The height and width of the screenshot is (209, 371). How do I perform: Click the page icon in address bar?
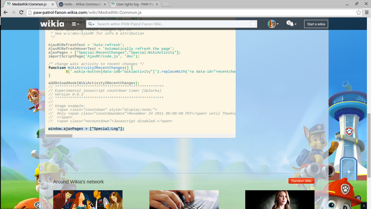pos(30,12)
